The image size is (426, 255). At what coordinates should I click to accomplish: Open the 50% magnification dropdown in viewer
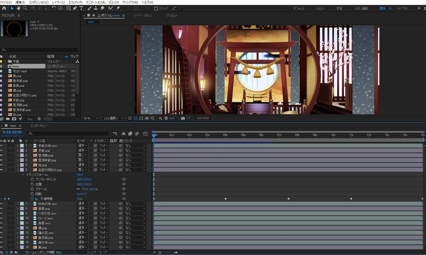(x=91, y=118)
